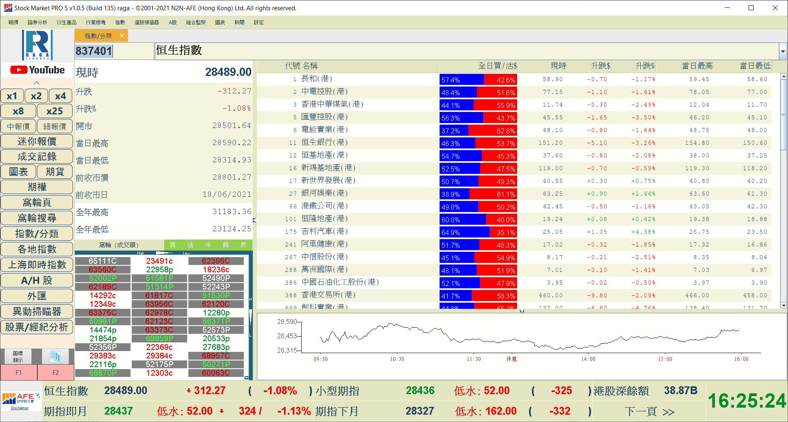Screen dimensions: 788x422
Task: Click the AFE SMP logo
Action: pyautogui.click(x=21, y=398)
